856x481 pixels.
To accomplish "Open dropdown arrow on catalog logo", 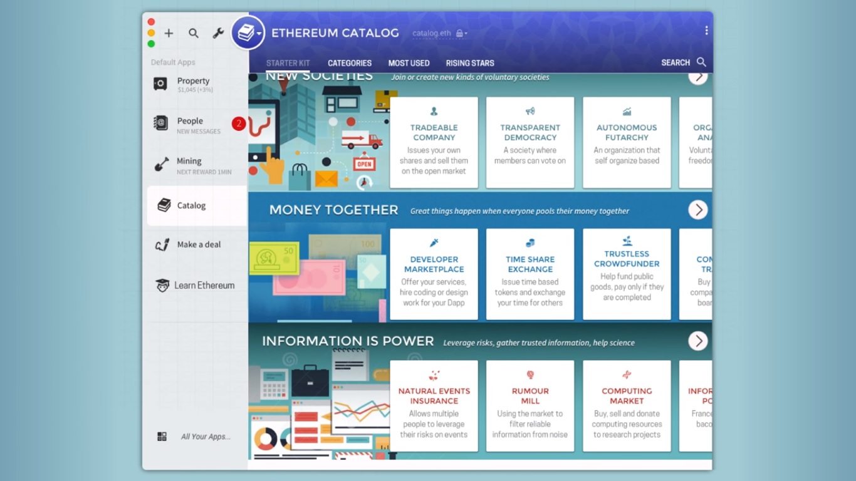I will point(259,34).
